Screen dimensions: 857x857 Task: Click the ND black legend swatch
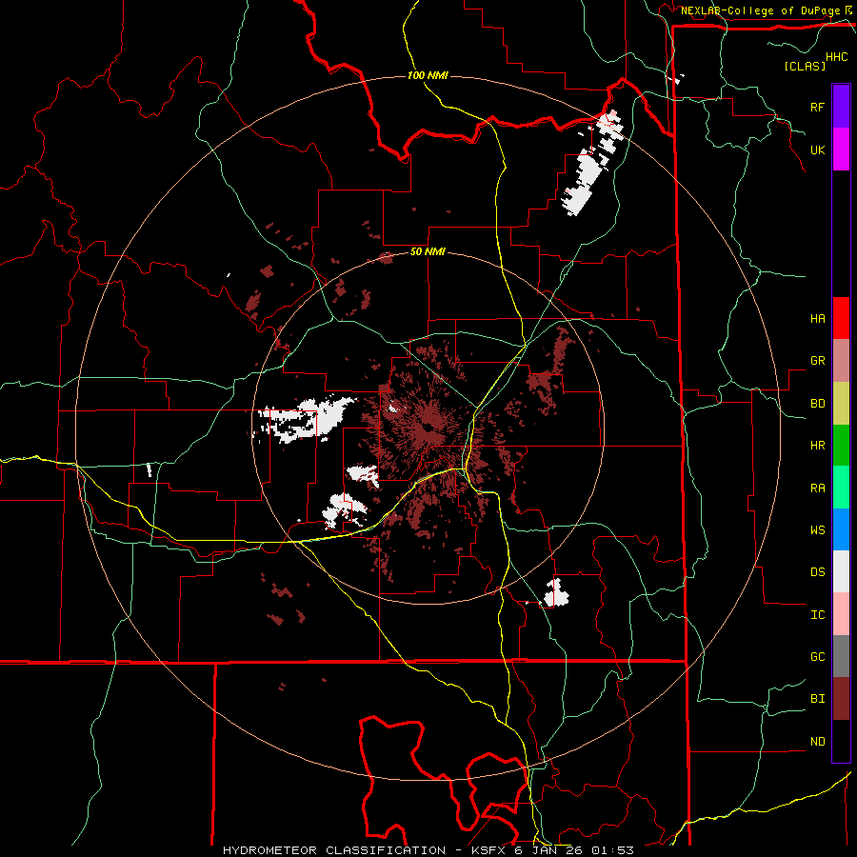tap(841, 741)
